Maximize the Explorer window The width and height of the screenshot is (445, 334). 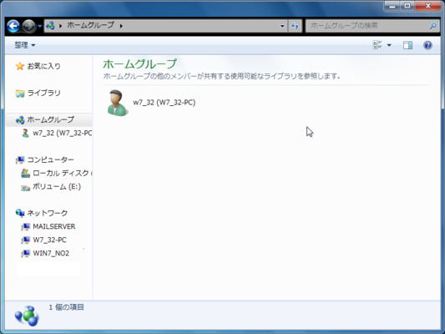(407, 6)
